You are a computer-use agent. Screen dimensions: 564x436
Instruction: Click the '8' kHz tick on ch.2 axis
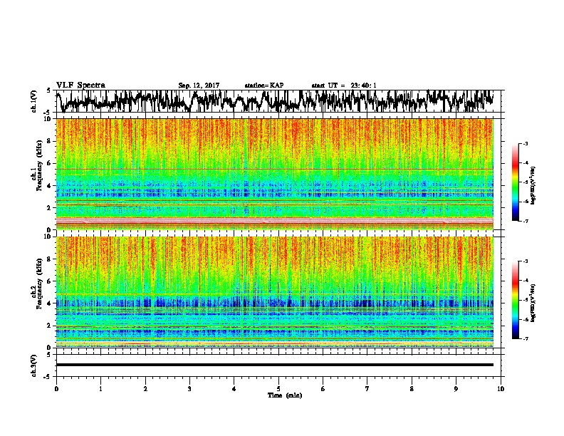pos(50,259)
